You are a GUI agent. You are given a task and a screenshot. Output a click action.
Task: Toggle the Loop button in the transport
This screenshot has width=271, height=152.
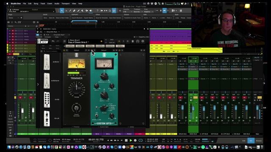(x=141, y=141)
